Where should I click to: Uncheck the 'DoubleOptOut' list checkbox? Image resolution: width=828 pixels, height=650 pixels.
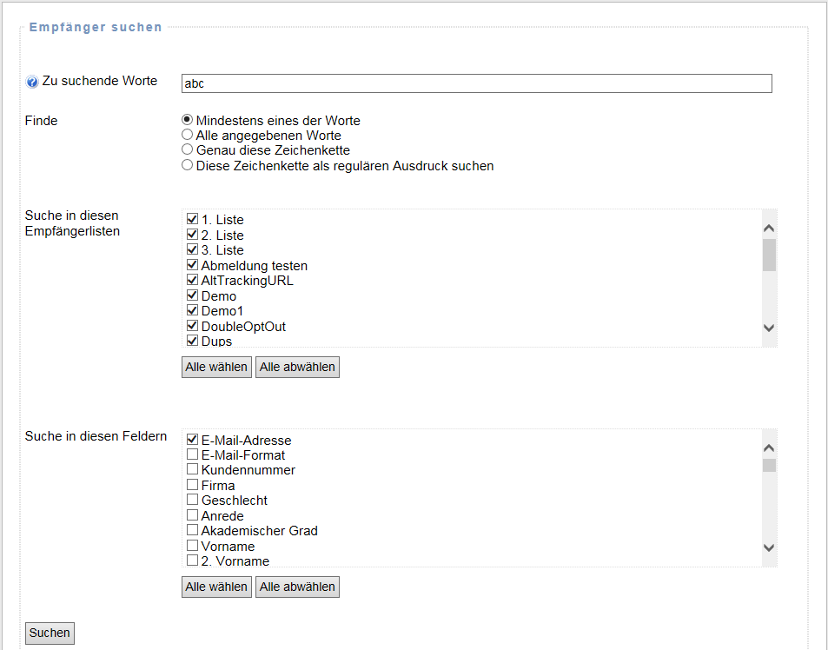pos(193,326)
